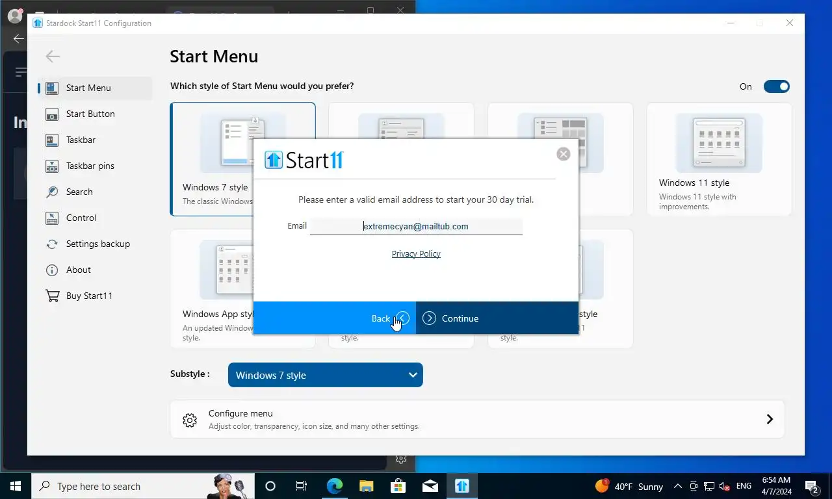Open the Windows Start button
832x499 pixels.
[x=16, y=486]
